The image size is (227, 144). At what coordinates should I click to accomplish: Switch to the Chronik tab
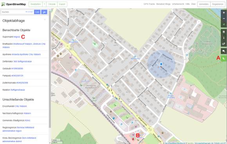coord(52,4)
